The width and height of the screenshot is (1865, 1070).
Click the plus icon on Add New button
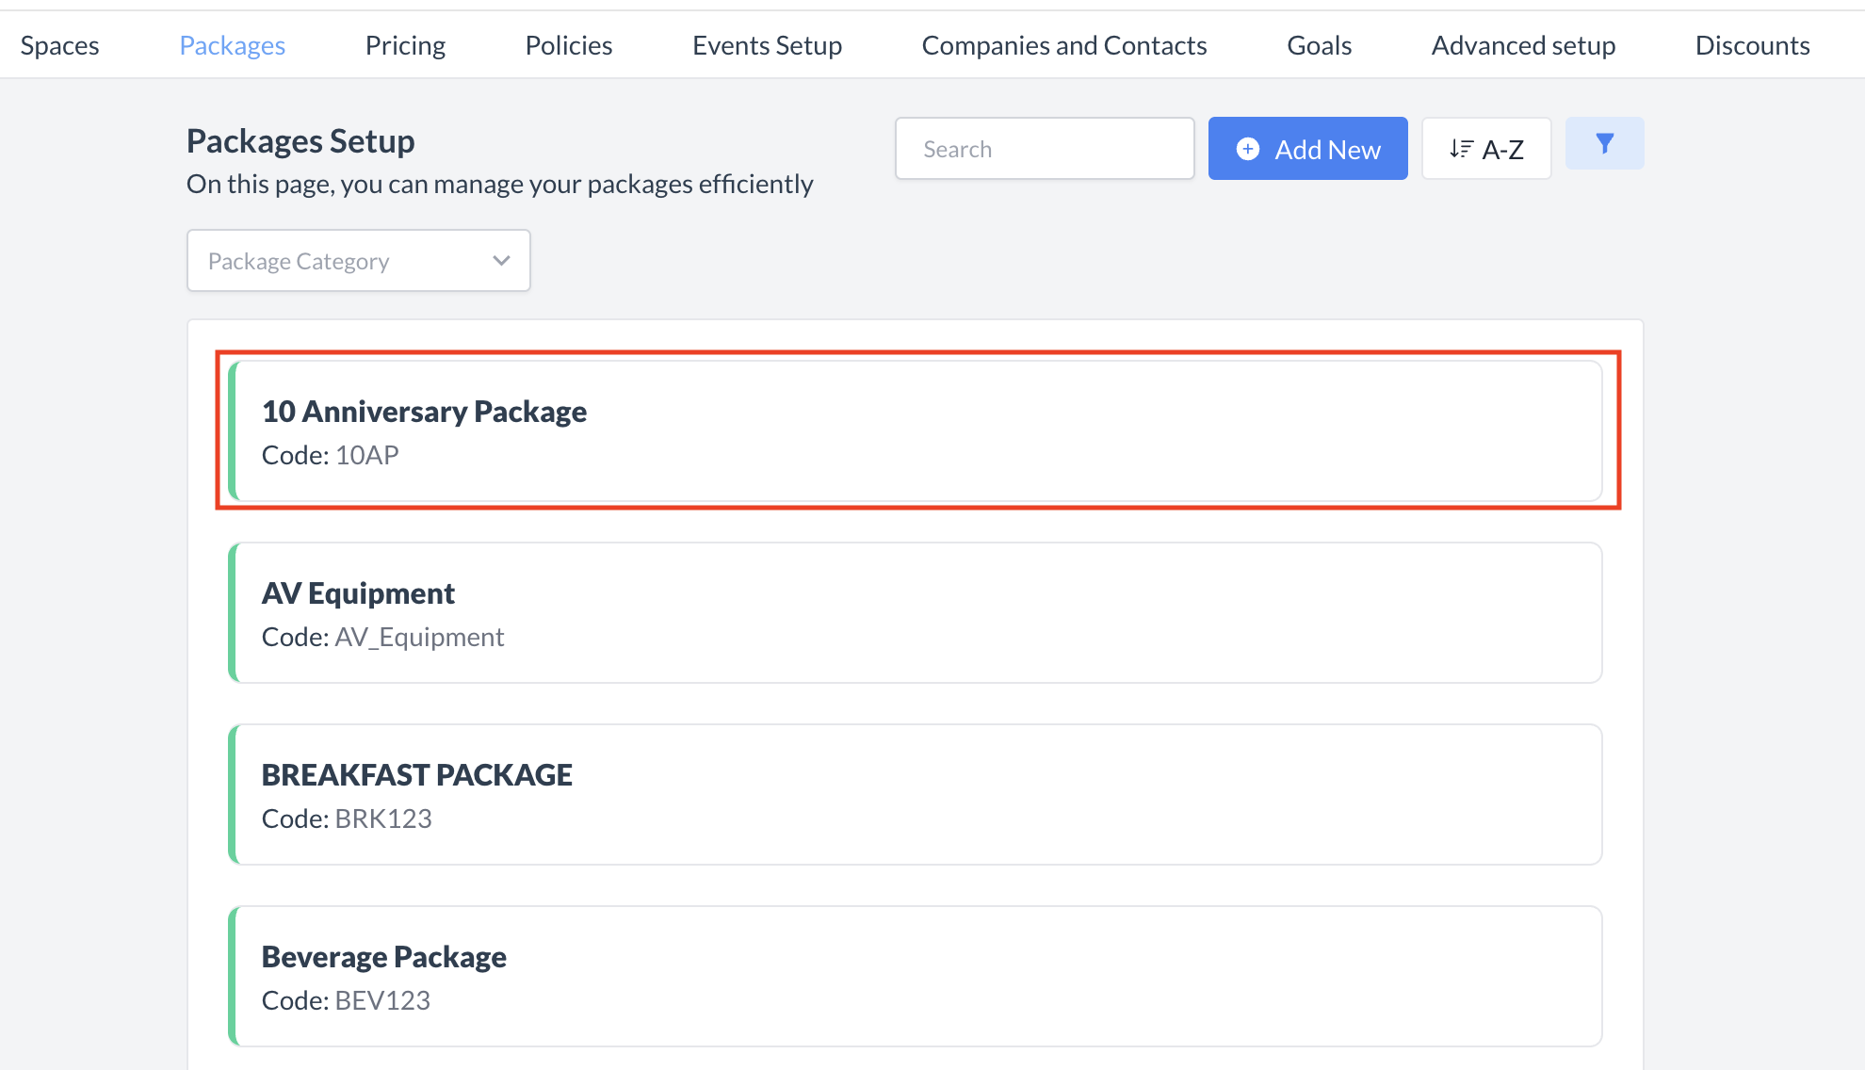pos(1247,148)
